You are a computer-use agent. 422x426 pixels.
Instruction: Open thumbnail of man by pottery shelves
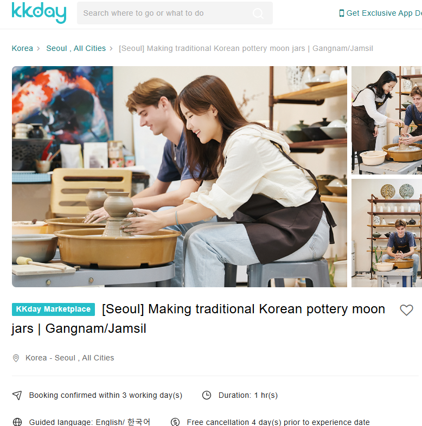(387, 233)
